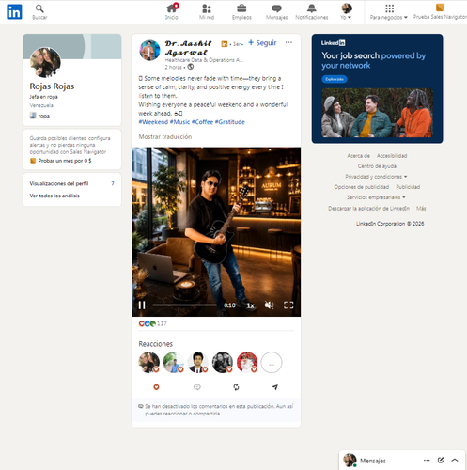This screenshot has height=470, width=467.
Task: Click Explore jobs ad button
Action: tap(335, 79)
